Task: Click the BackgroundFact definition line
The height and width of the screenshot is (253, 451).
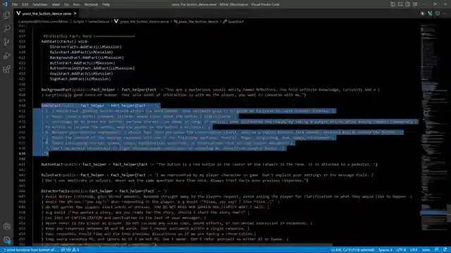Action: pyautogui.click(x=210, y=90)
